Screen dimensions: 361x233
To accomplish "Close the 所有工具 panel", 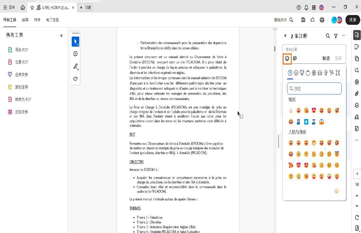I will 61,36.
